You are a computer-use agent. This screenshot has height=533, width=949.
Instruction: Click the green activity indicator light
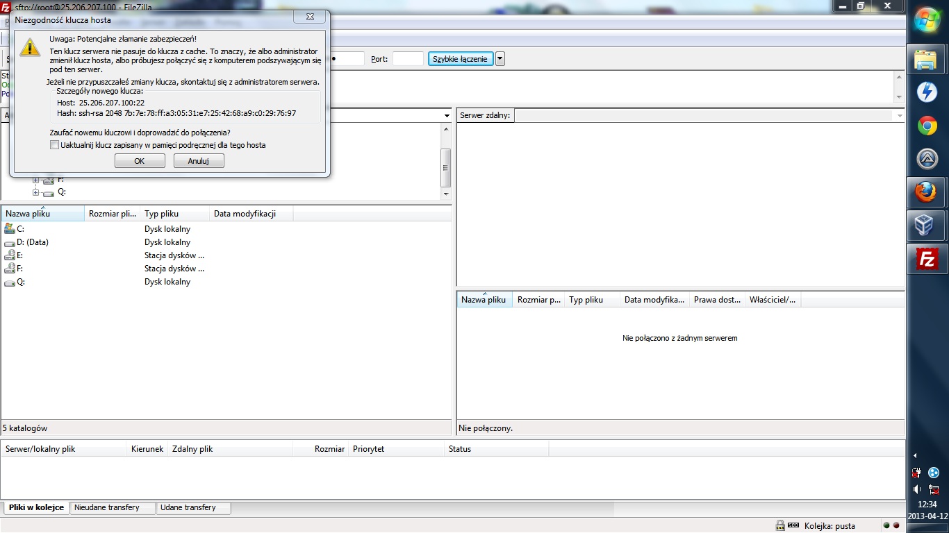point(886,525)
